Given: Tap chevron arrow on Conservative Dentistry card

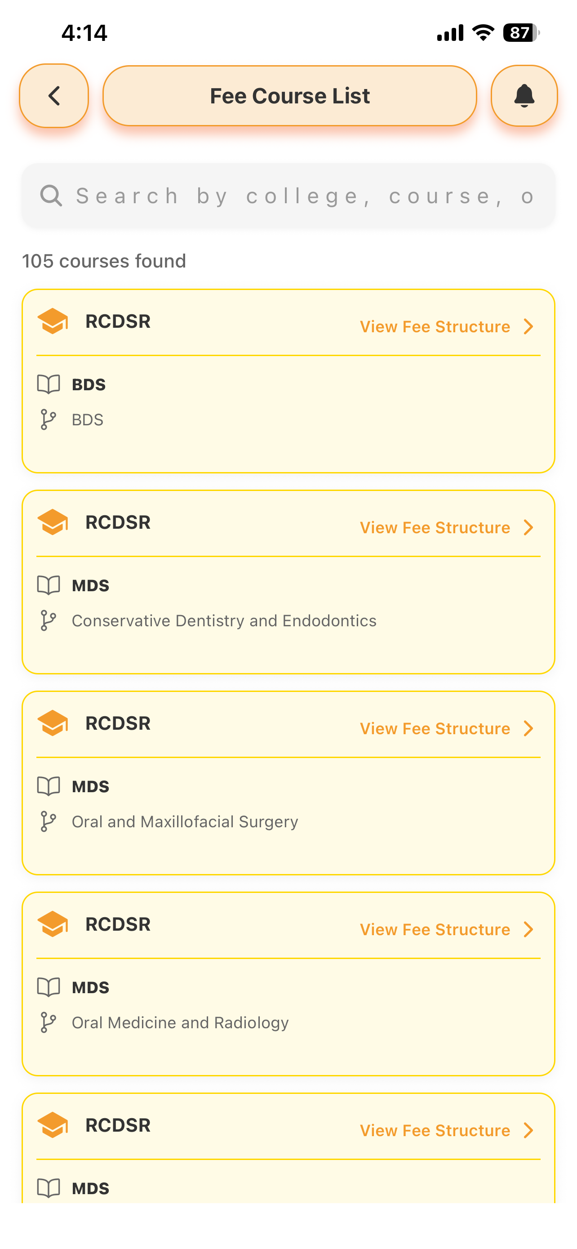Looking at the screenshot, I should [528, 527].
